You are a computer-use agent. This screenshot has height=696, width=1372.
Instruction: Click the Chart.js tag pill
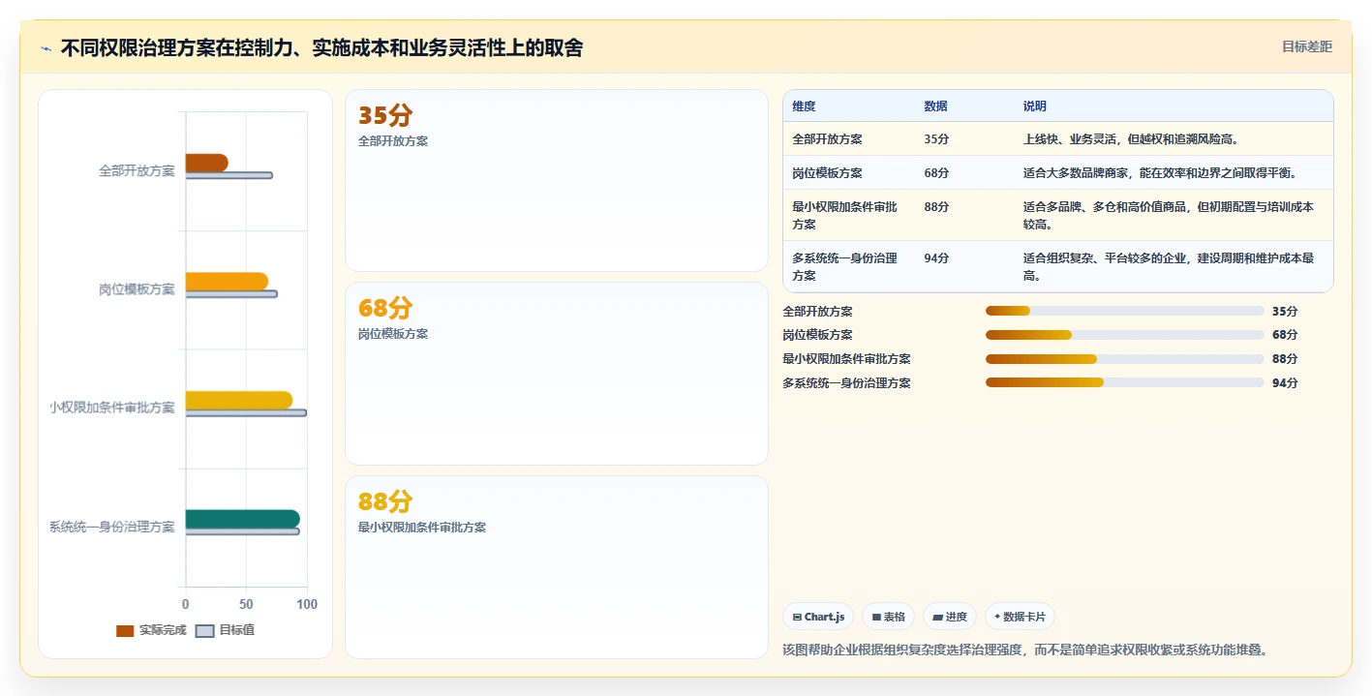[818, 617]
